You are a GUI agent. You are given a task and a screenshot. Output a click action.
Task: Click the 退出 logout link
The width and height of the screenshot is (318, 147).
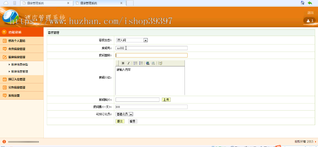pos(310,13)
